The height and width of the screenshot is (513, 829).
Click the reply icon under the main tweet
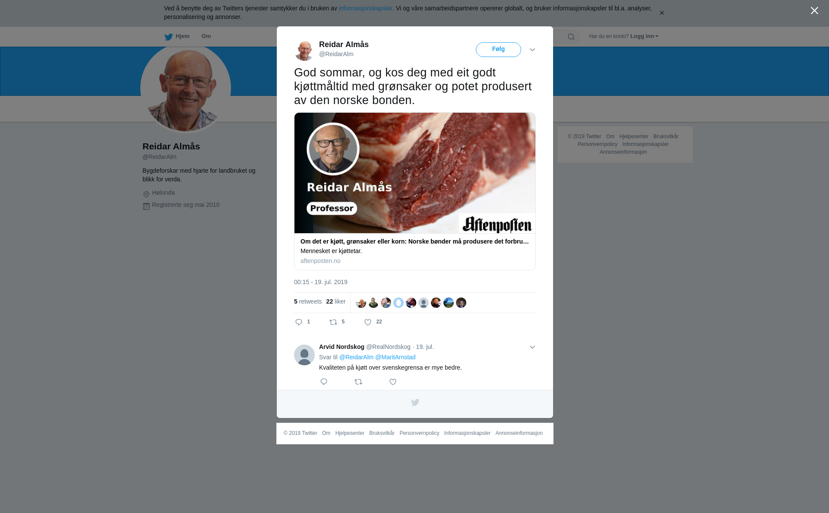click(x=299, y=322)
